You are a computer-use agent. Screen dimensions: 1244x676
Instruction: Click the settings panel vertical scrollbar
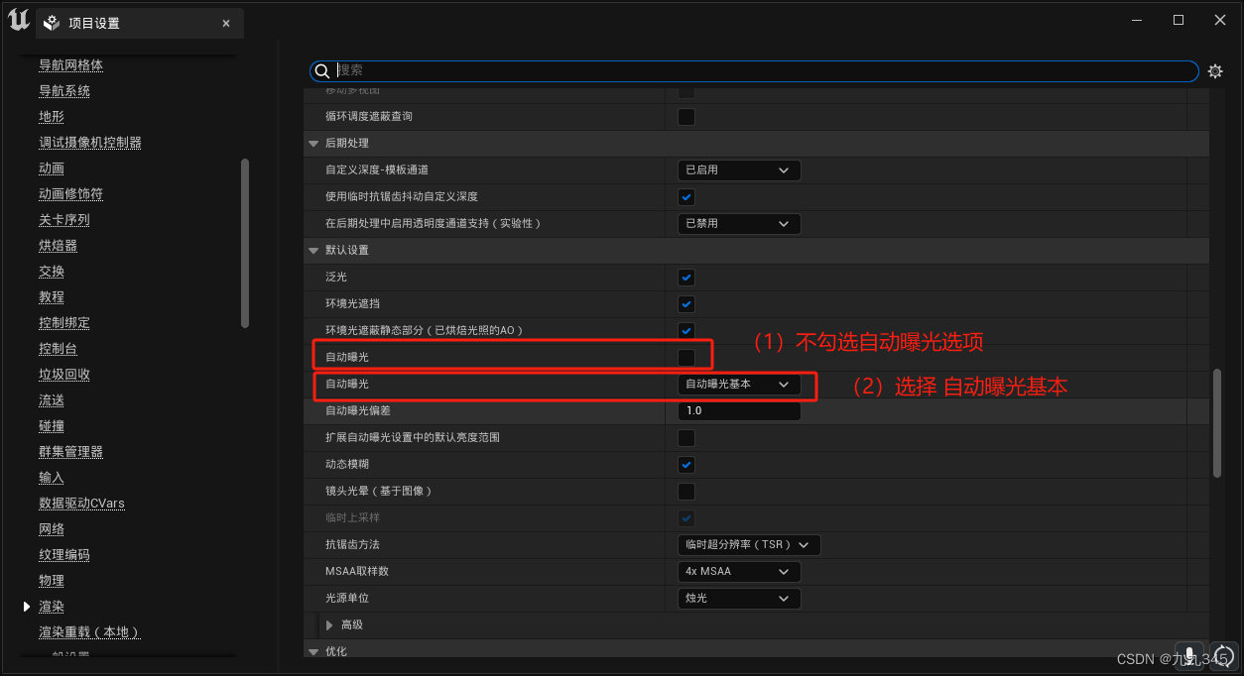(x=1217, y=423)
